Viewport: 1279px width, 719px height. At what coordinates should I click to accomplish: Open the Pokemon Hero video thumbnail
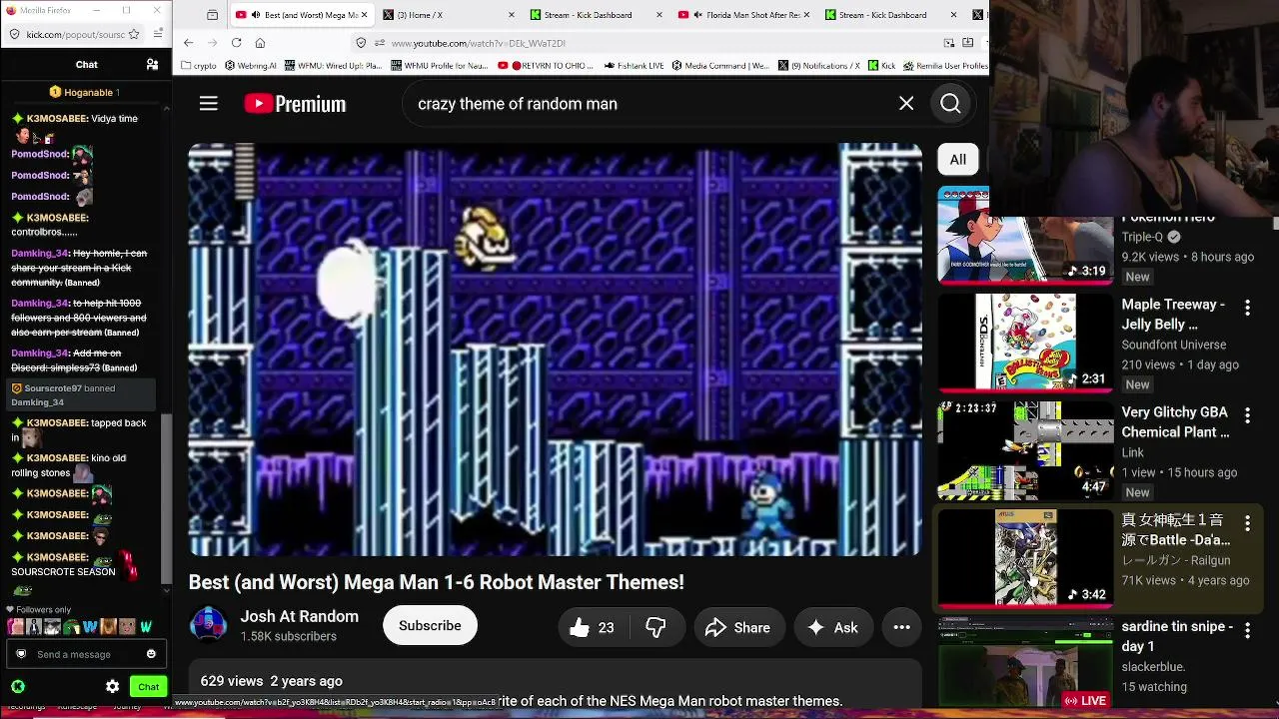1025,234
